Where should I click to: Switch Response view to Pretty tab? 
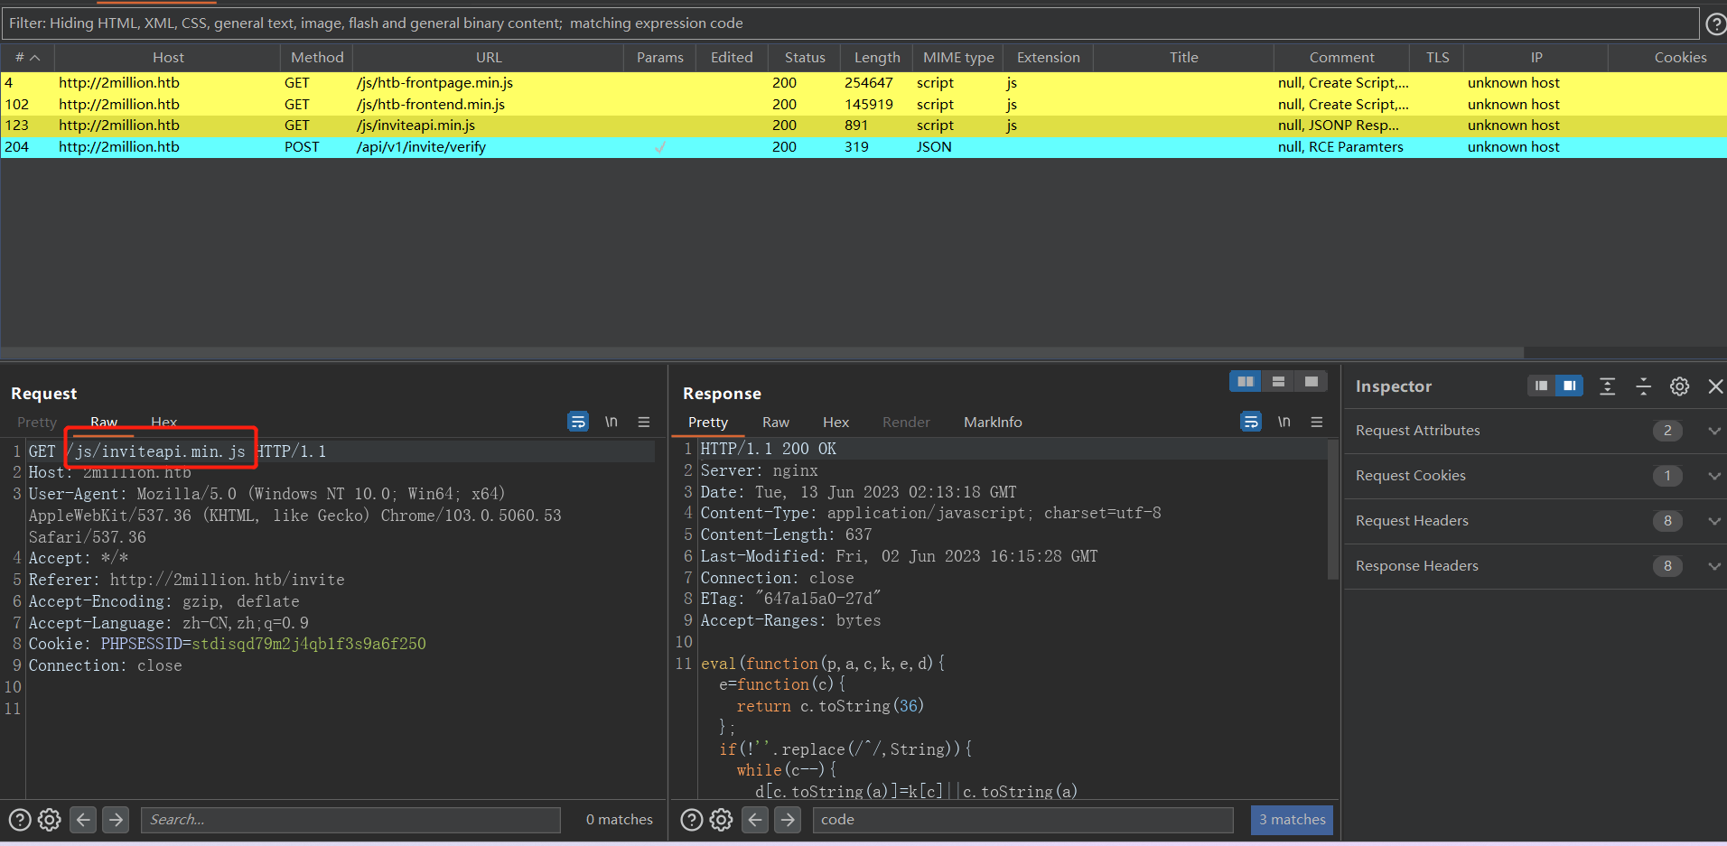tap(708, 422)
